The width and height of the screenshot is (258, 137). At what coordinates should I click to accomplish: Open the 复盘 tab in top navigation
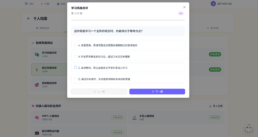tap(61, 4)
